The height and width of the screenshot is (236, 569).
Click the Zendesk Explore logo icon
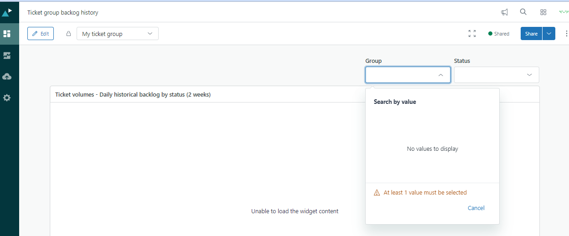click(7, 12)
